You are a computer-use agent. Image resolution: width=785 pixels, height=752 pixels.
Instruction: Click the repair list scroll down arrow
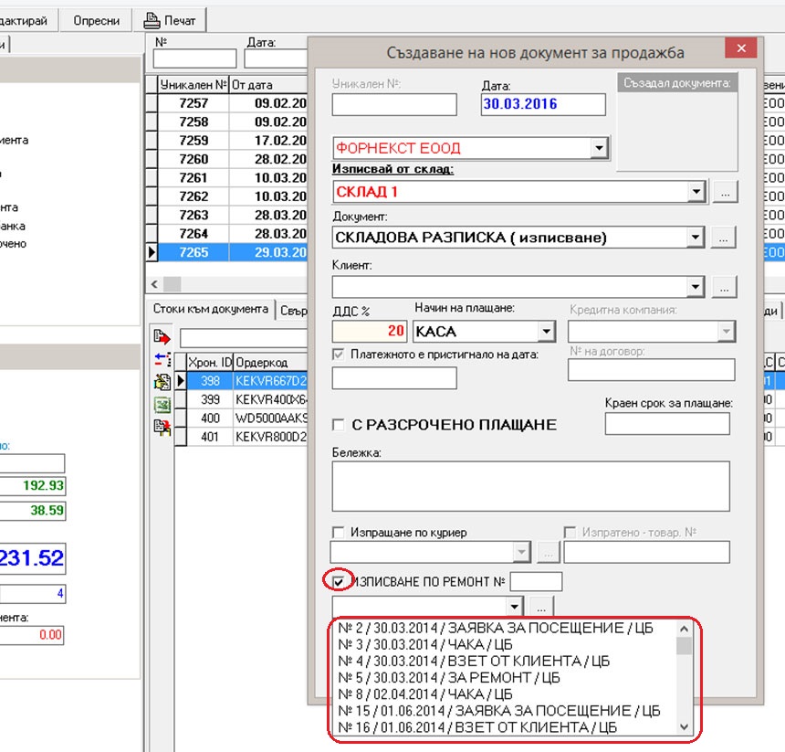click(x=685, y=727)
